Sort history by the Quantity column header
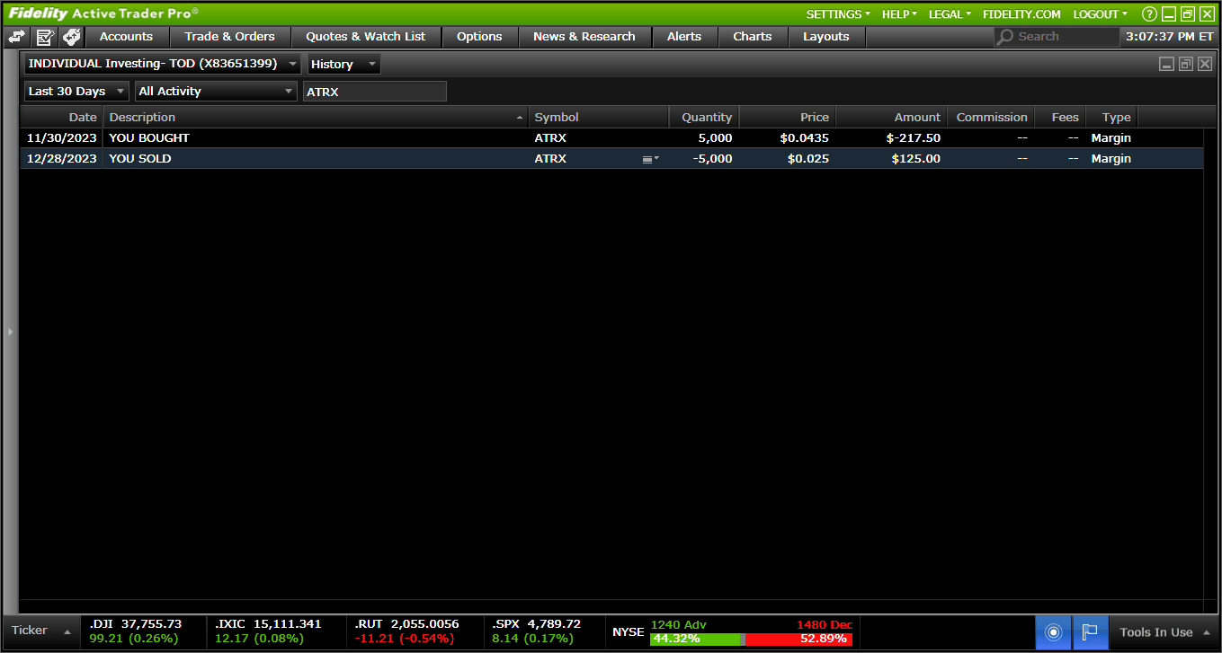 click(704, 118)
